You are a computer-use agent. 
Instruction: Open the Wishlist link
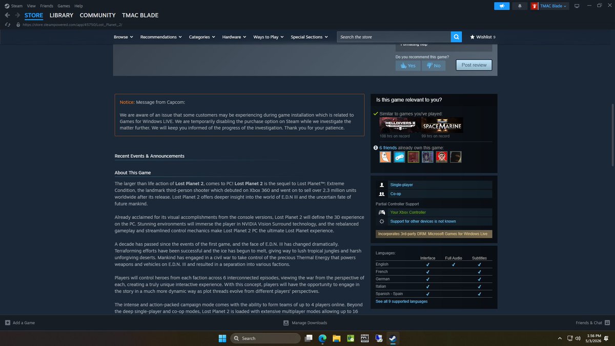[483, 37]
